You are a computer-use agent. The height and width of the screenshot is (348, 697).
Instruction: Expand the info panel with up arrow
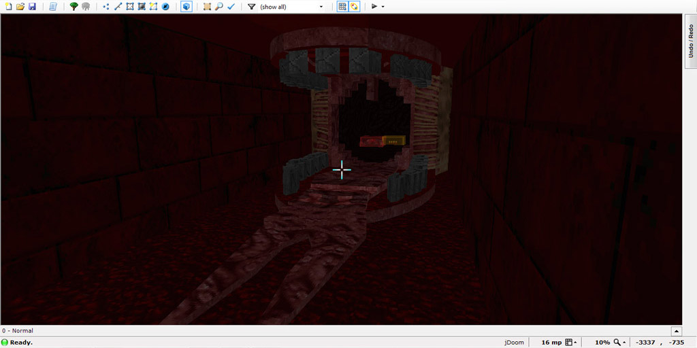(676, 331)
